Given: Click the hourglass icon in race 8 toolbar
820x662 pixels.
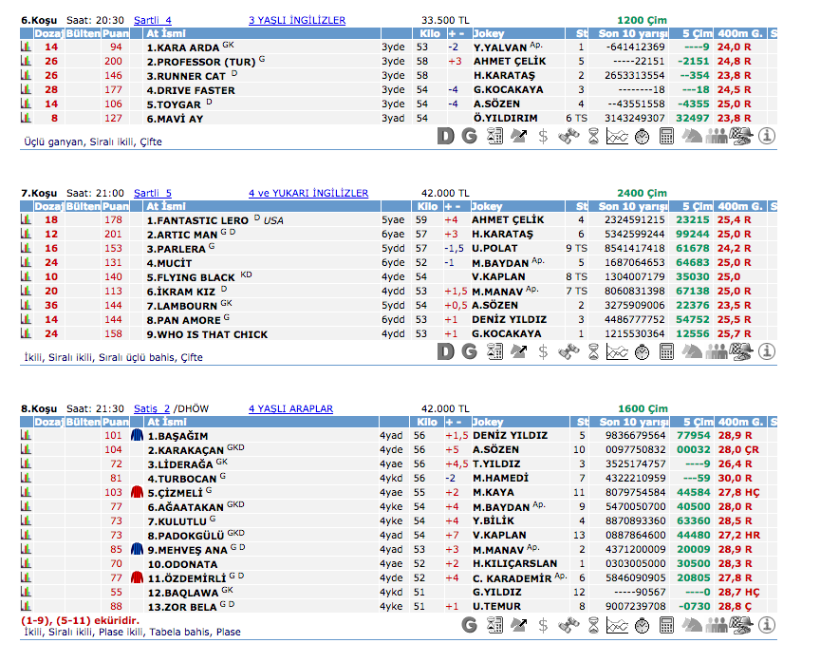Looking at the screenshot, I should [593, 624].
